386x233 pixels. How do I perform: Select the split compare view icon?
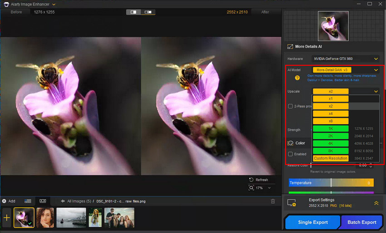tap(148, 12)
